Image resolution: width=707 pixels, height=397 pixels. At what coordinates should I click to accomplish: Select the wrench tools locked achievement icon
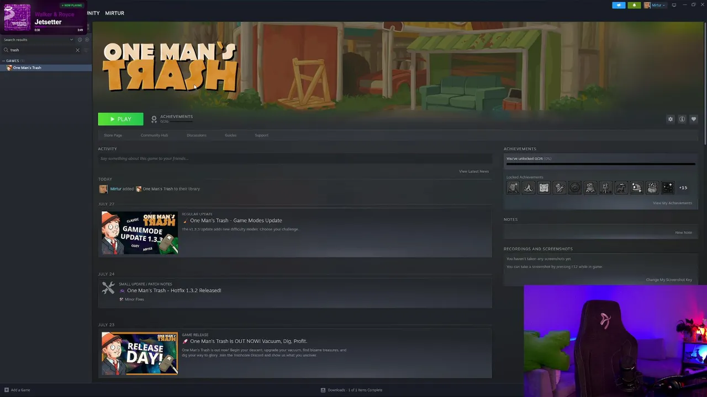(x=560, y=188)
